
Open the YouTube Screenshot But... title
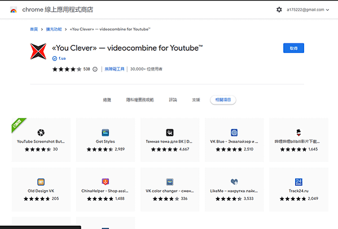41,142
